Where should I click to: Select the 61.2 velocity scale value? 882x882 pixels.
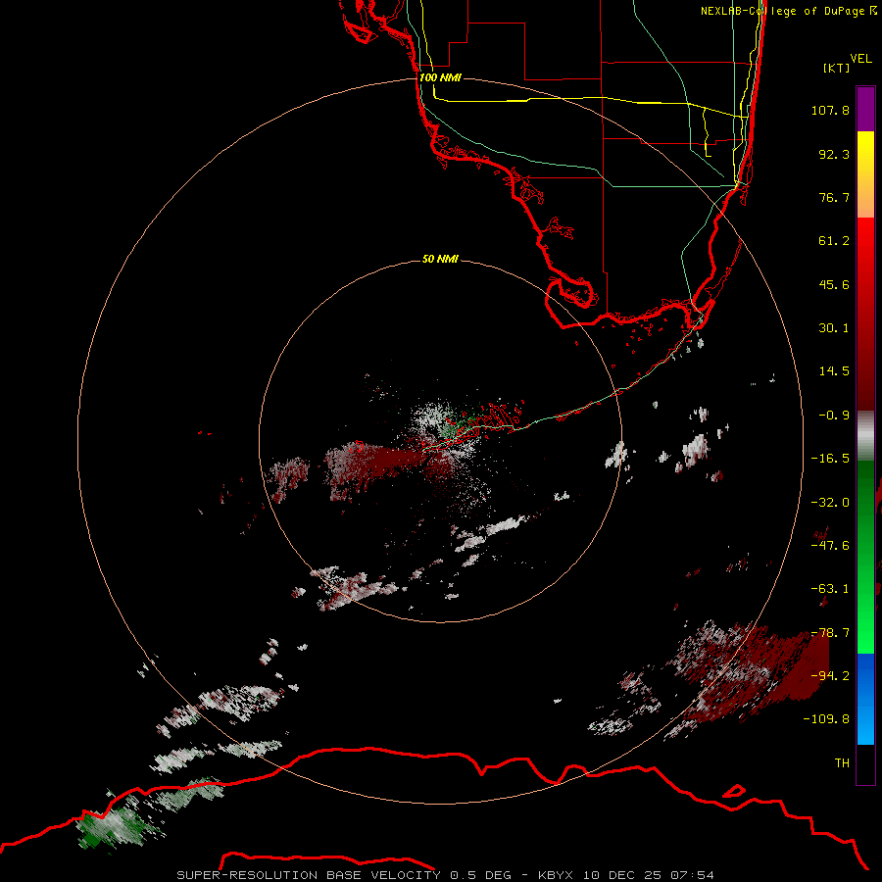coord(834,241)
